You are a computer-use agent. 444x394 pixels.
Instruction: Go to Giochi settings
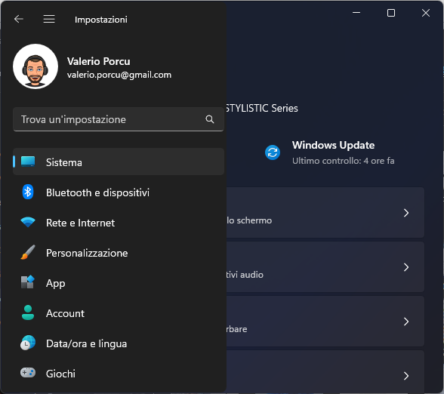coord(119,374)
